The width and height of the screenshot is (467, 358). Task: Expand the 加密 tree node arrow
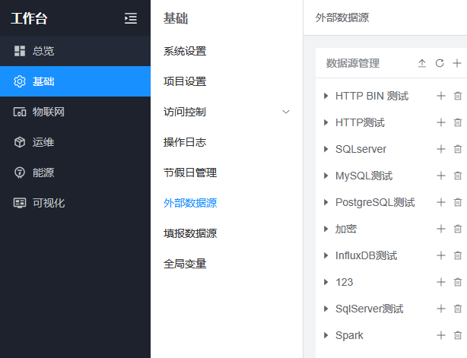(x=326, y=230)
